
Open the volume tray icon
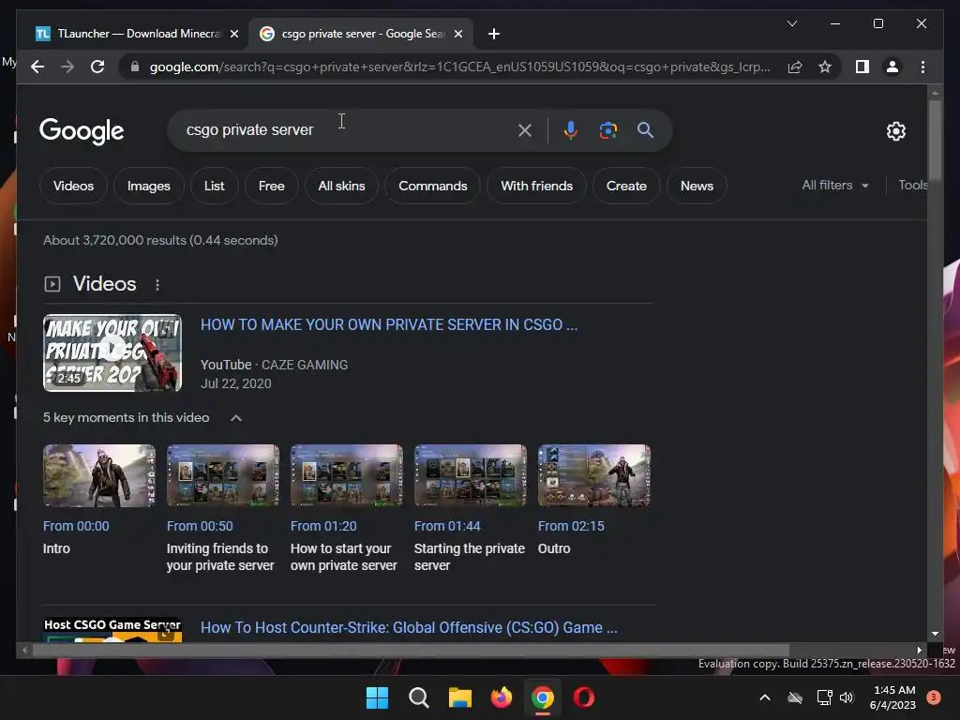tap(847, 697)
